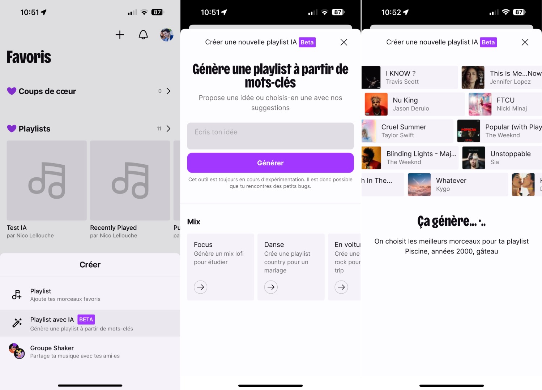542x390 pixels.
Task: Click the arrow in the En voiture card
Action: coord(341,287)
